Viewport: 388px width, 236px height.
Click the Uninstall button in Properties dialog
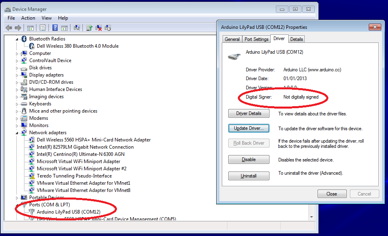coord(249,176)
